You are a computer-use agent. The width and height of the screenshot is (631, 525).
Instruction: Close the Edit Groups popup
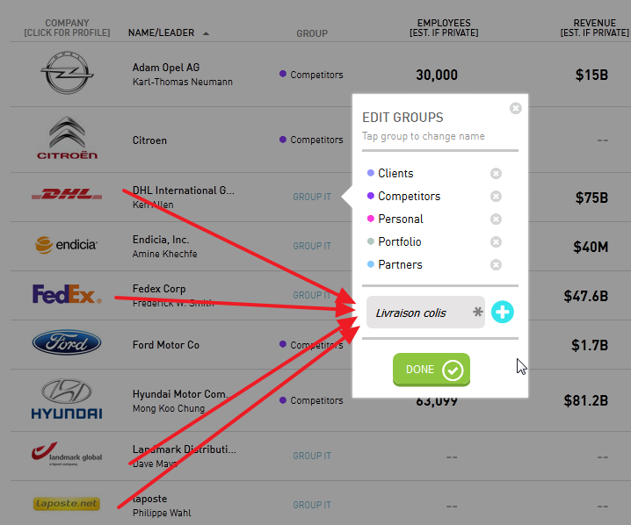tap(516, 108)
